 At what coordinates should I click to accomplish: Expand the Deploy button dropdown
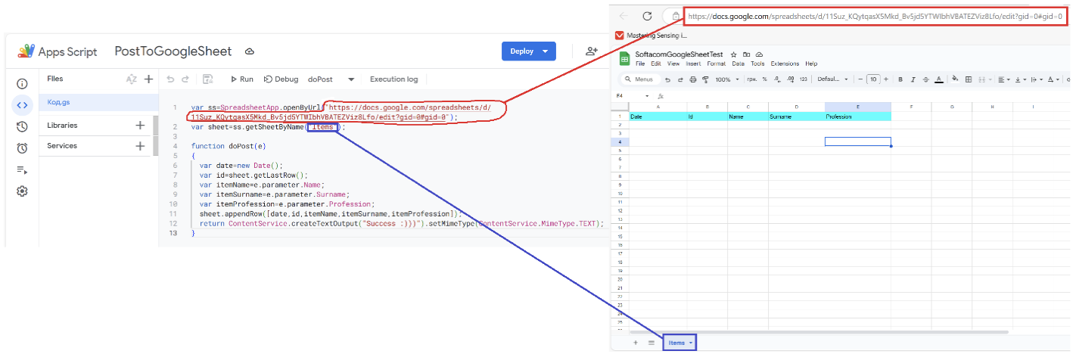click(546, 51)
